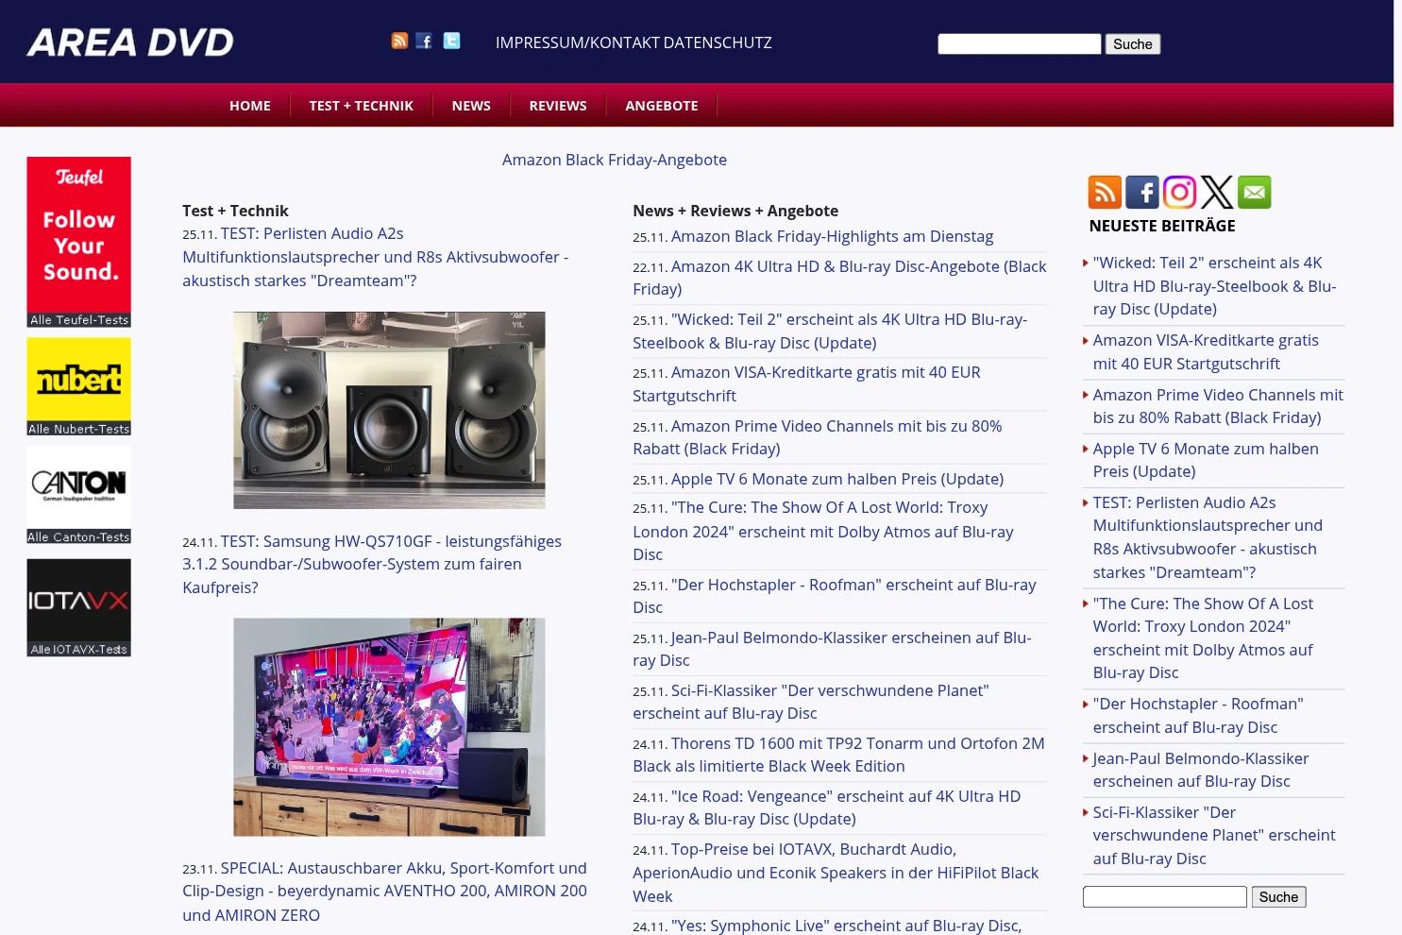Open the large Facebook icon in sidebar
The width and height of the screenshot is (1402, 935).
[1142, 192]
